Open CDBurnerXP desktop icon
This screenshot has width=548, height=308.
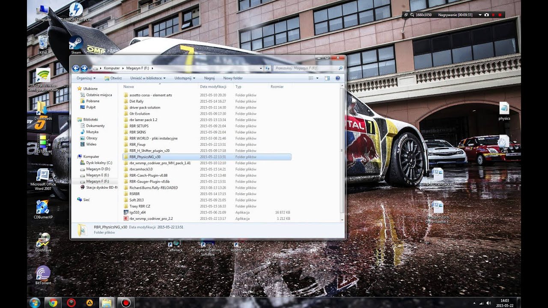43,210
